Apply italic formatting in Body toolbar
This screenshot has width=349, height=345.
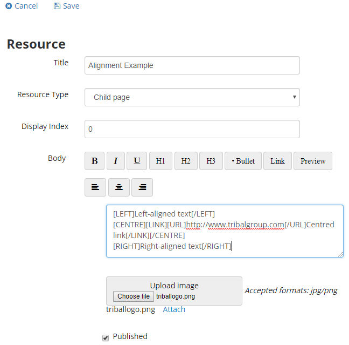click(115, 161)
